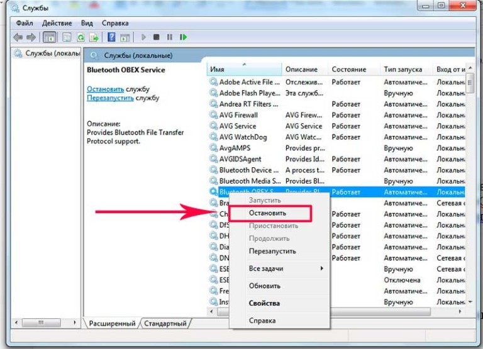Click the Export list toolbar icon
This screenshot has width=483, height=349.
(93, 38)
